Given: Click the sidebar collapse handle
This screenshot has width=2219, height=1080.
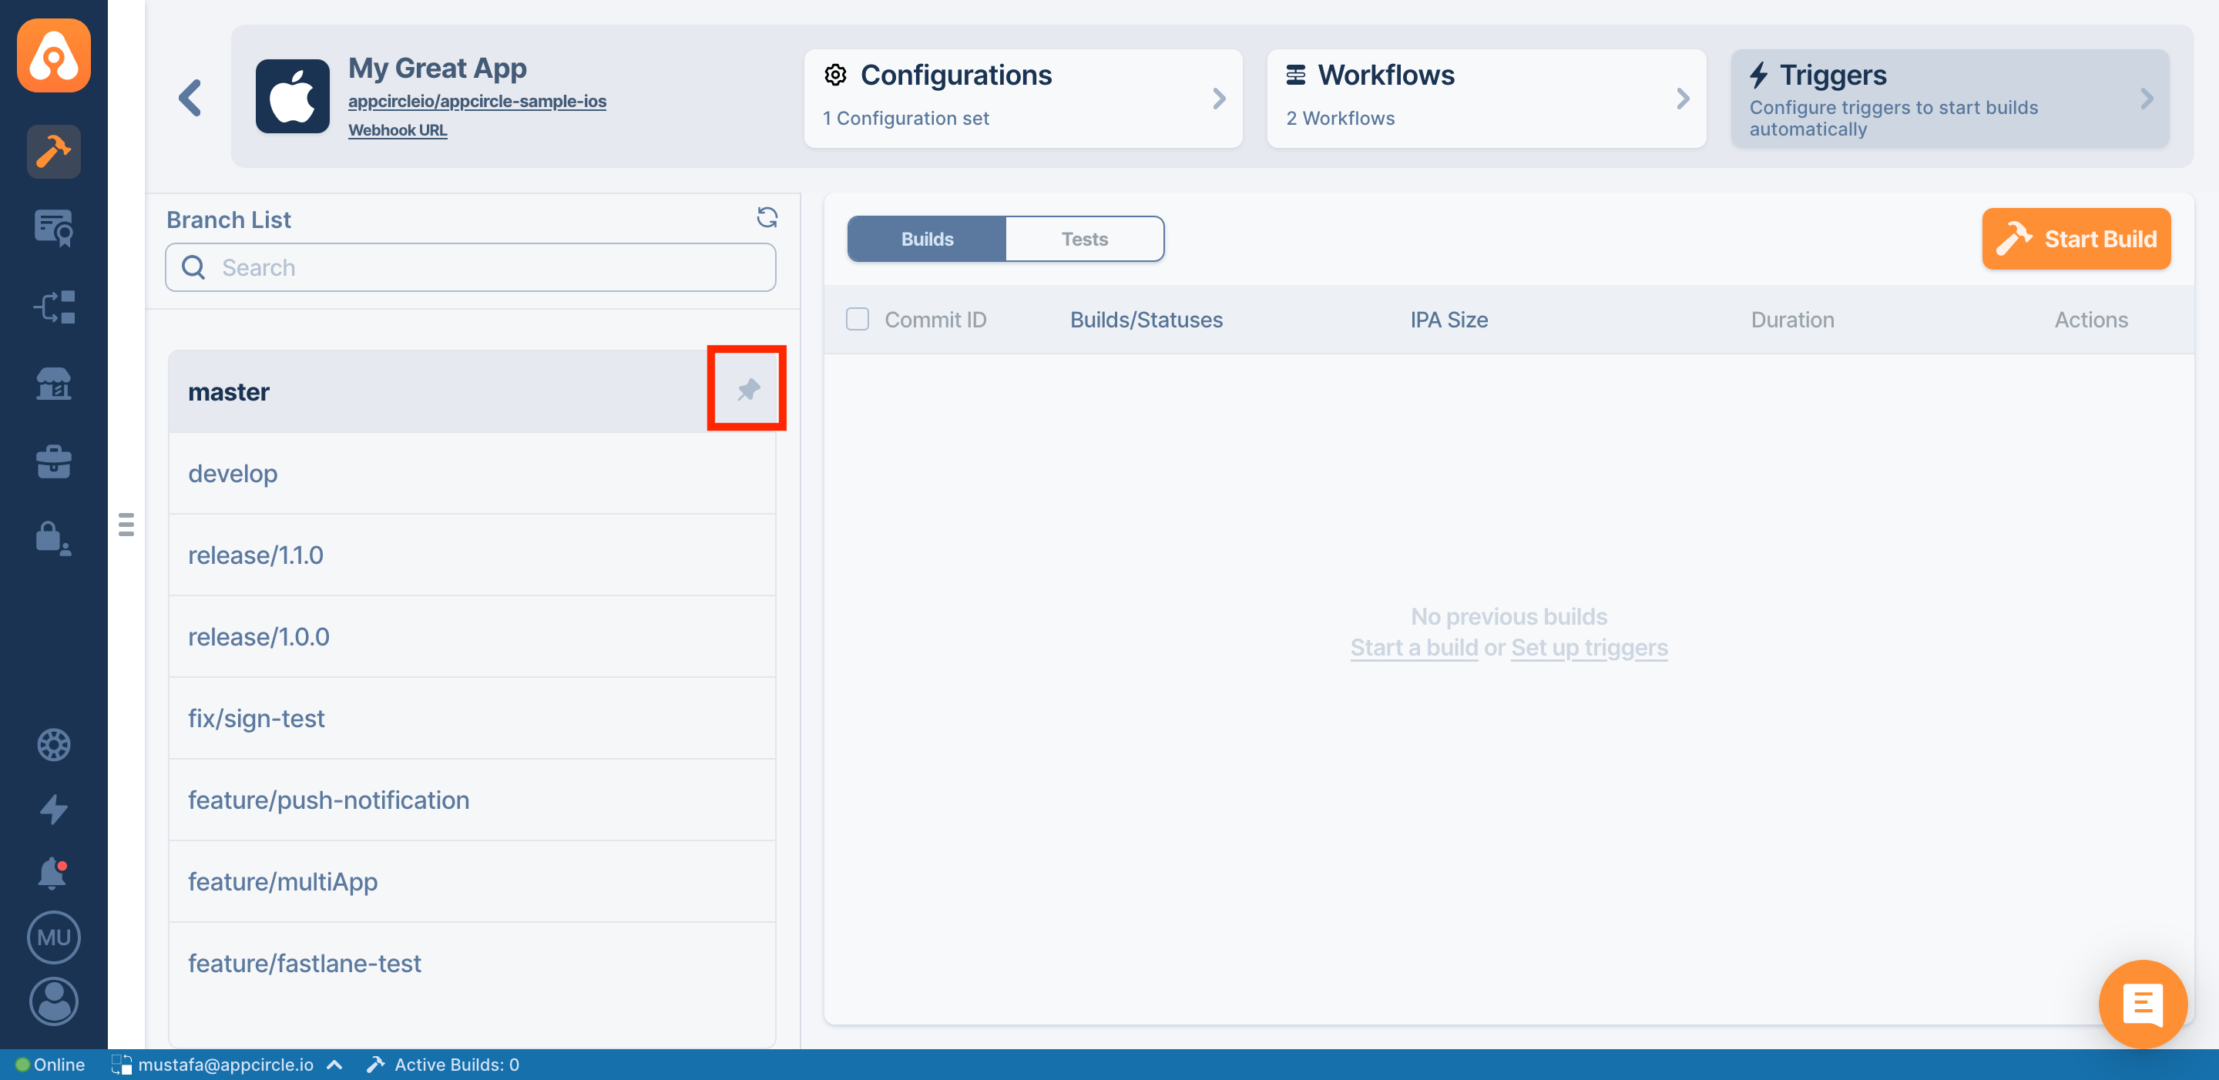Looking at the screenshot, I should (x=126, y=525).
